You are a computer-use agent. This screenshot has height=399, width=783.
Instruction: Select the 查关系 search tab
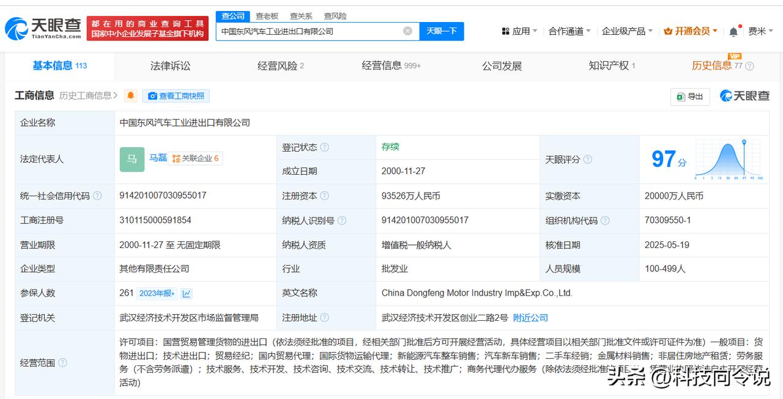pos(301,16)
